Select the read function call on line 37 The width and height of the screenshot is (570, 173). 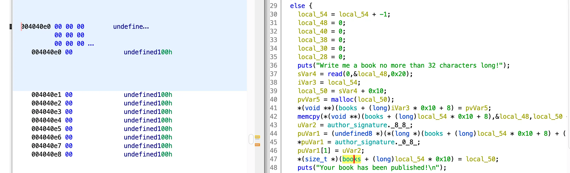[335, 74]
